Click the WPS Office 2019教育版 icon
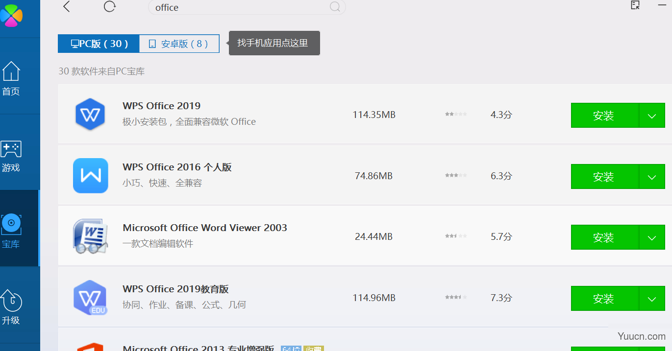672x351 pixels. click(x=90, y=298)
